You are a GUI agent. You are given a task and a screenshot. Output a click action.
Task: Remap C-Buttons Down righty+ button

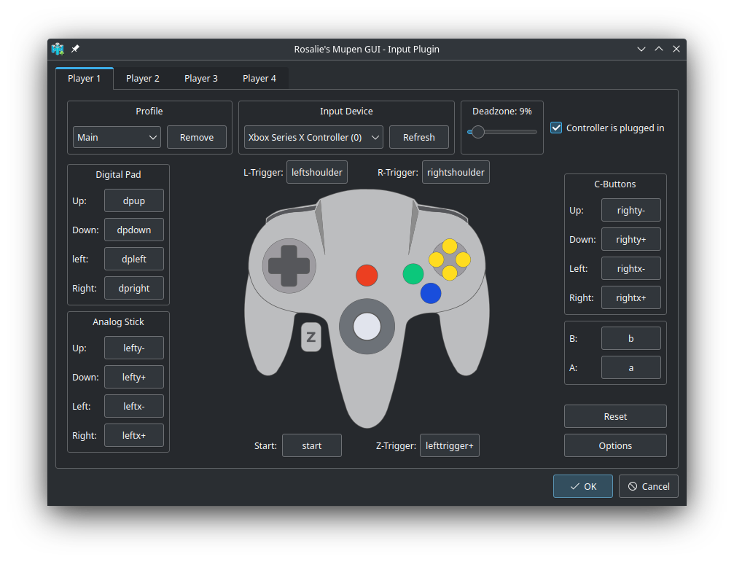631,239
